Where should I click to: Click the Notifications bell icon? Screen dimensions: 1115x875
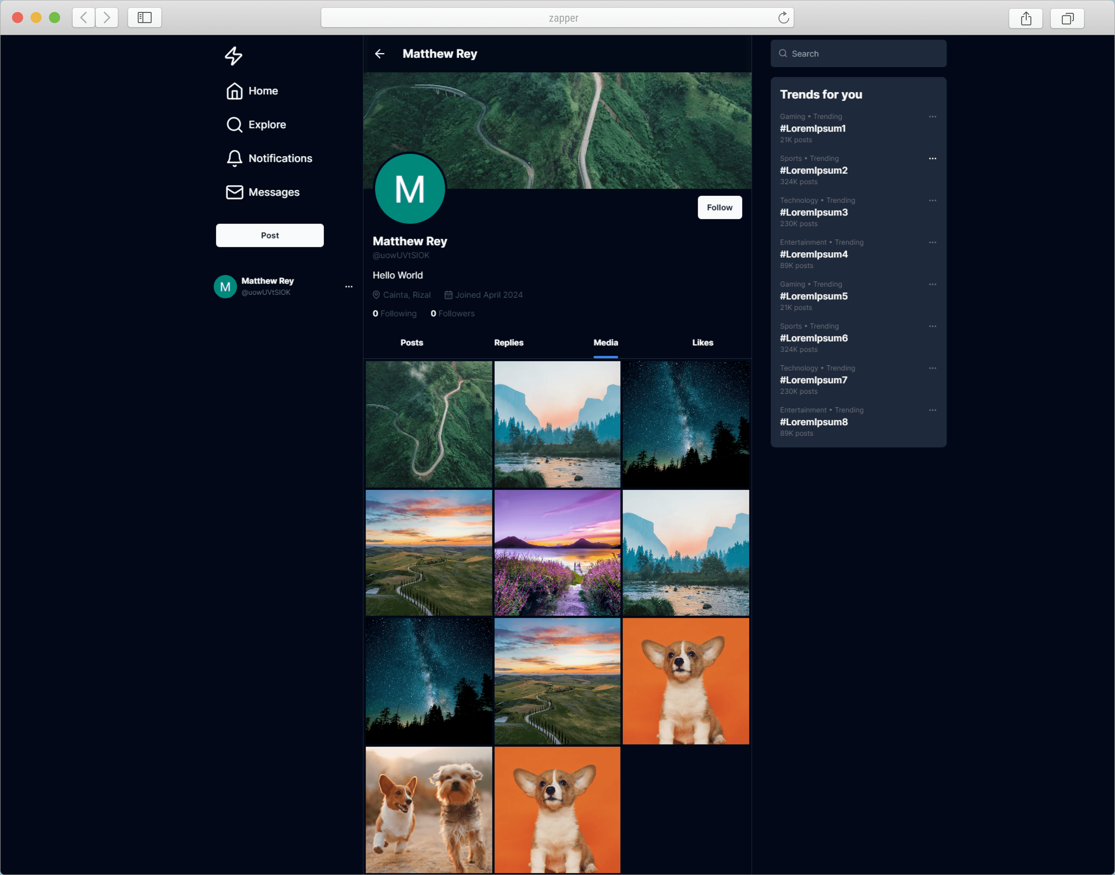tap(233, 158)
